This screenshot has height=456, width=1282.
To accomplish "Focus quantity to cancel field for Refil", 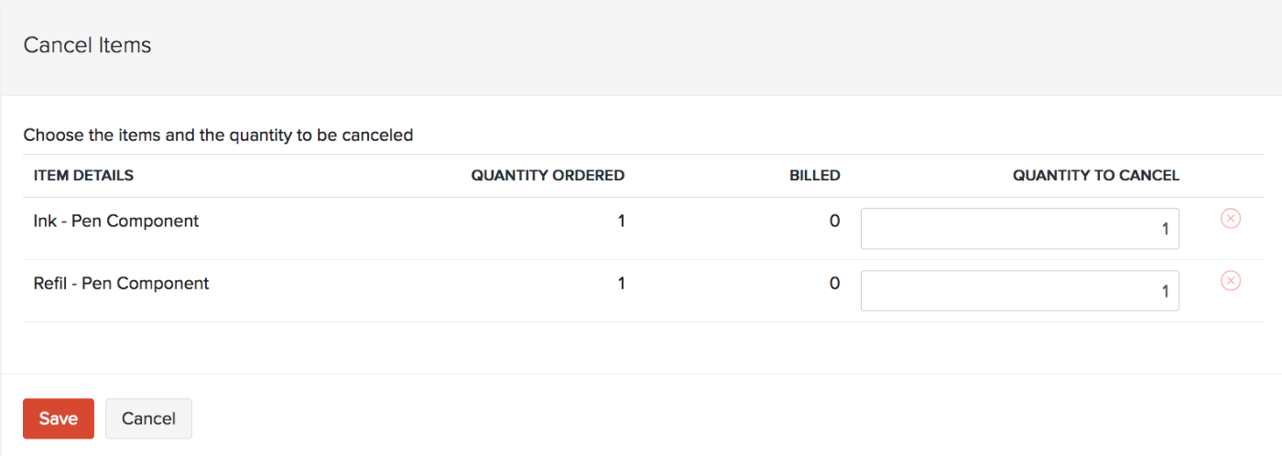I will (x=1019, y=291).
